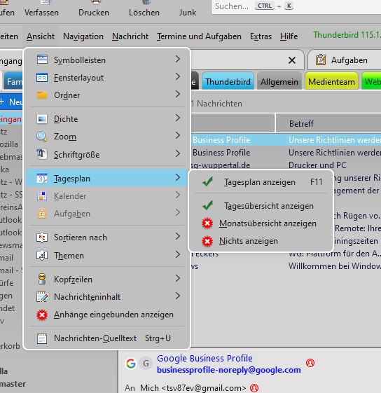Click the Aufgaben clipboard icon in menu
The image size is (381, 393).
click(42, 214)
